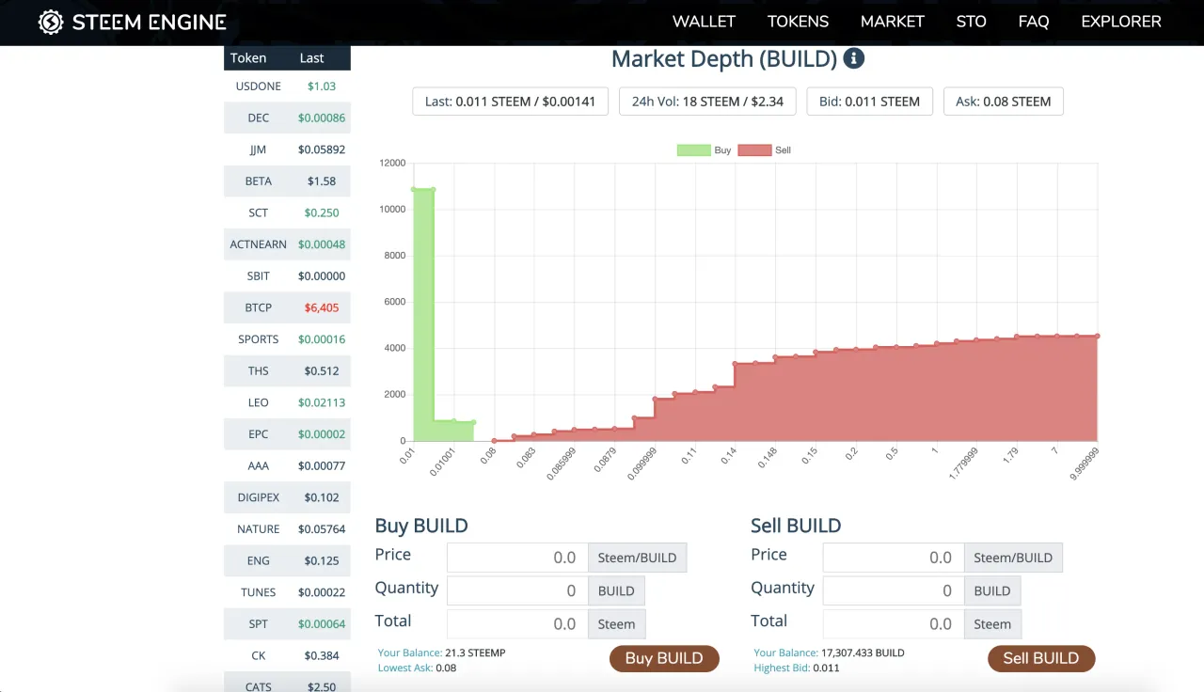Image resolution: width=1204 pixels, height=692 pixels.
Task: Click Your Balance link under Buy BUILD
Action: point(409,653)
